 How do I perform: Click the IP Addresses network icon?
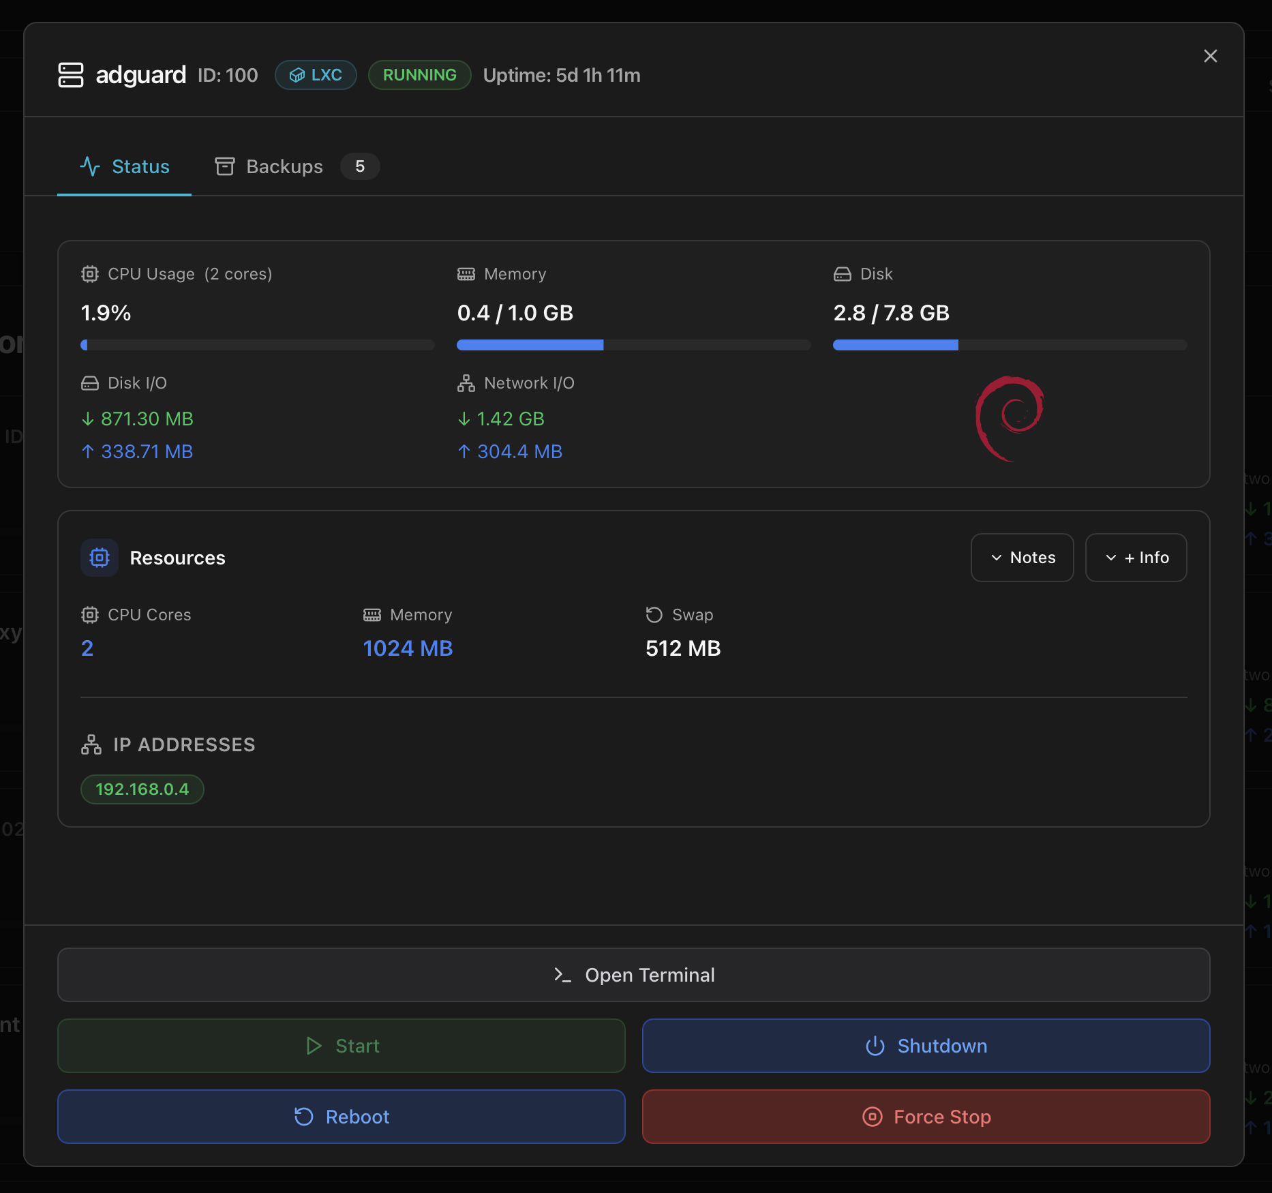[91, 744]
